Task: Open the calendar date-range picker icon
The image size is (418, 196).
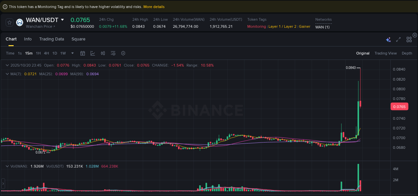Action: pos(83,53)
